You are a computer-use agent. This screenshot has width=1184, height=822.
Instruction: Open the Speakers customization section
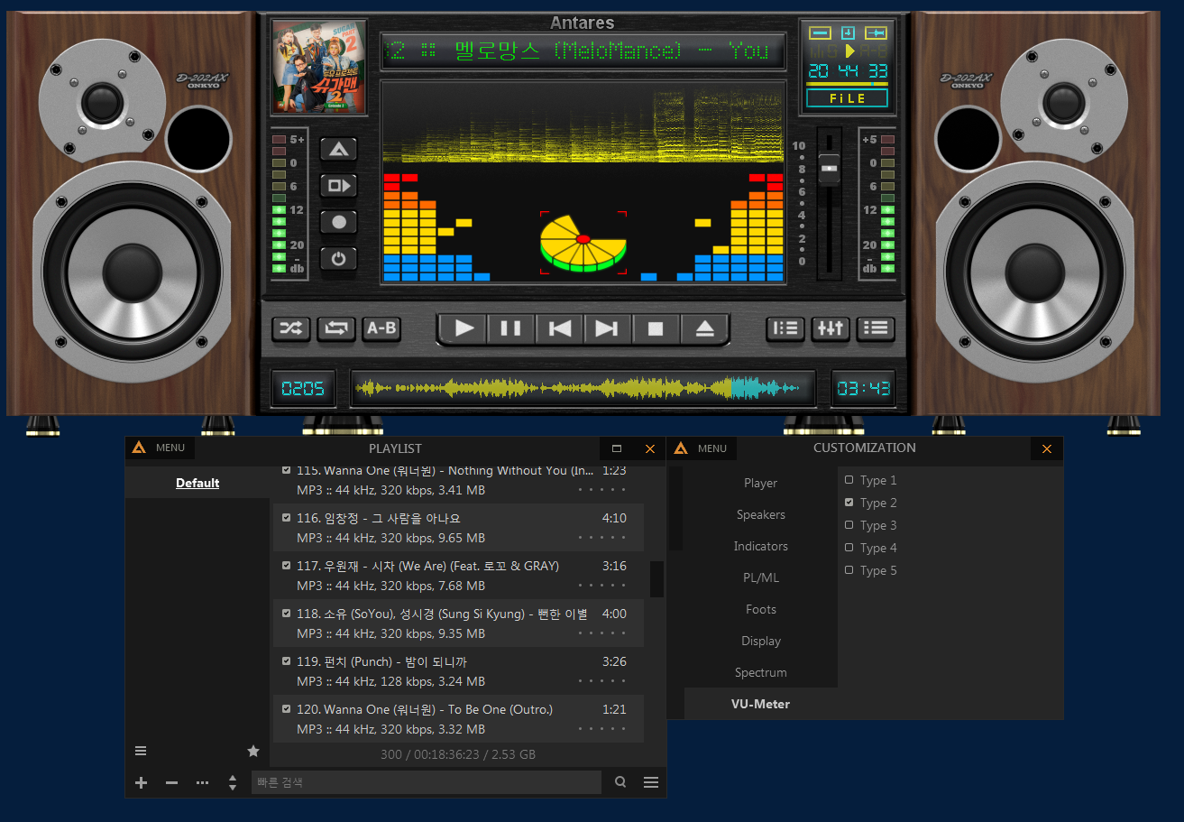pos(760,514)
